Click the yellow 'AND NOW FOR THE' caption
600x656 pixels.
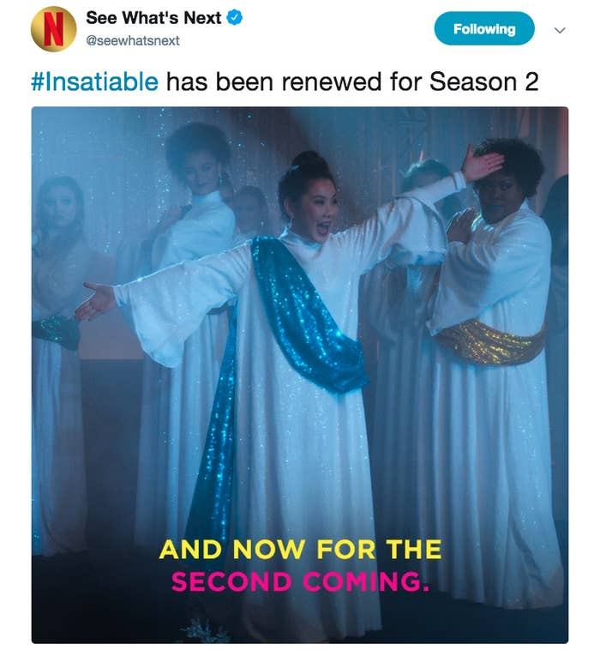300,549
